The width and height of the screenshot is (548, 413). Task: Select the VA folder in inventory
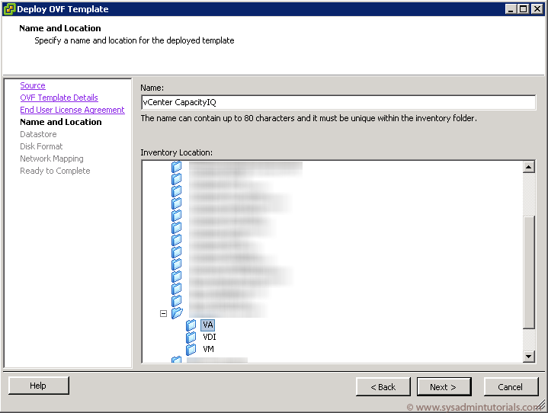(x=208, y=325)
